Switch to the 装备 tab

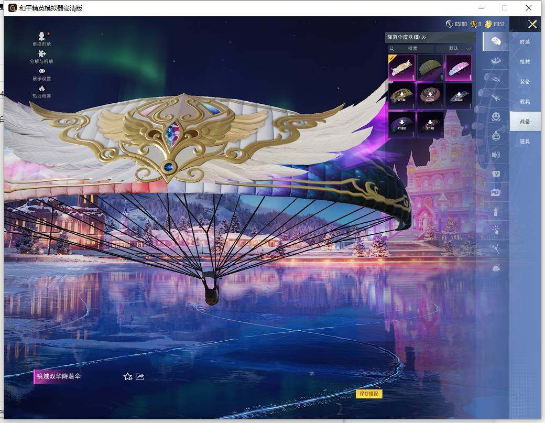click(x=525, y=81)
